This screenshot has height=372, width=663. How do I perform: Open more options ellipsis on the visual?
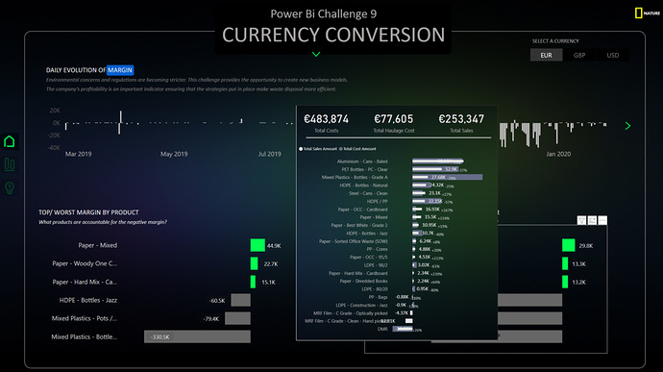[x=602, y=220]
